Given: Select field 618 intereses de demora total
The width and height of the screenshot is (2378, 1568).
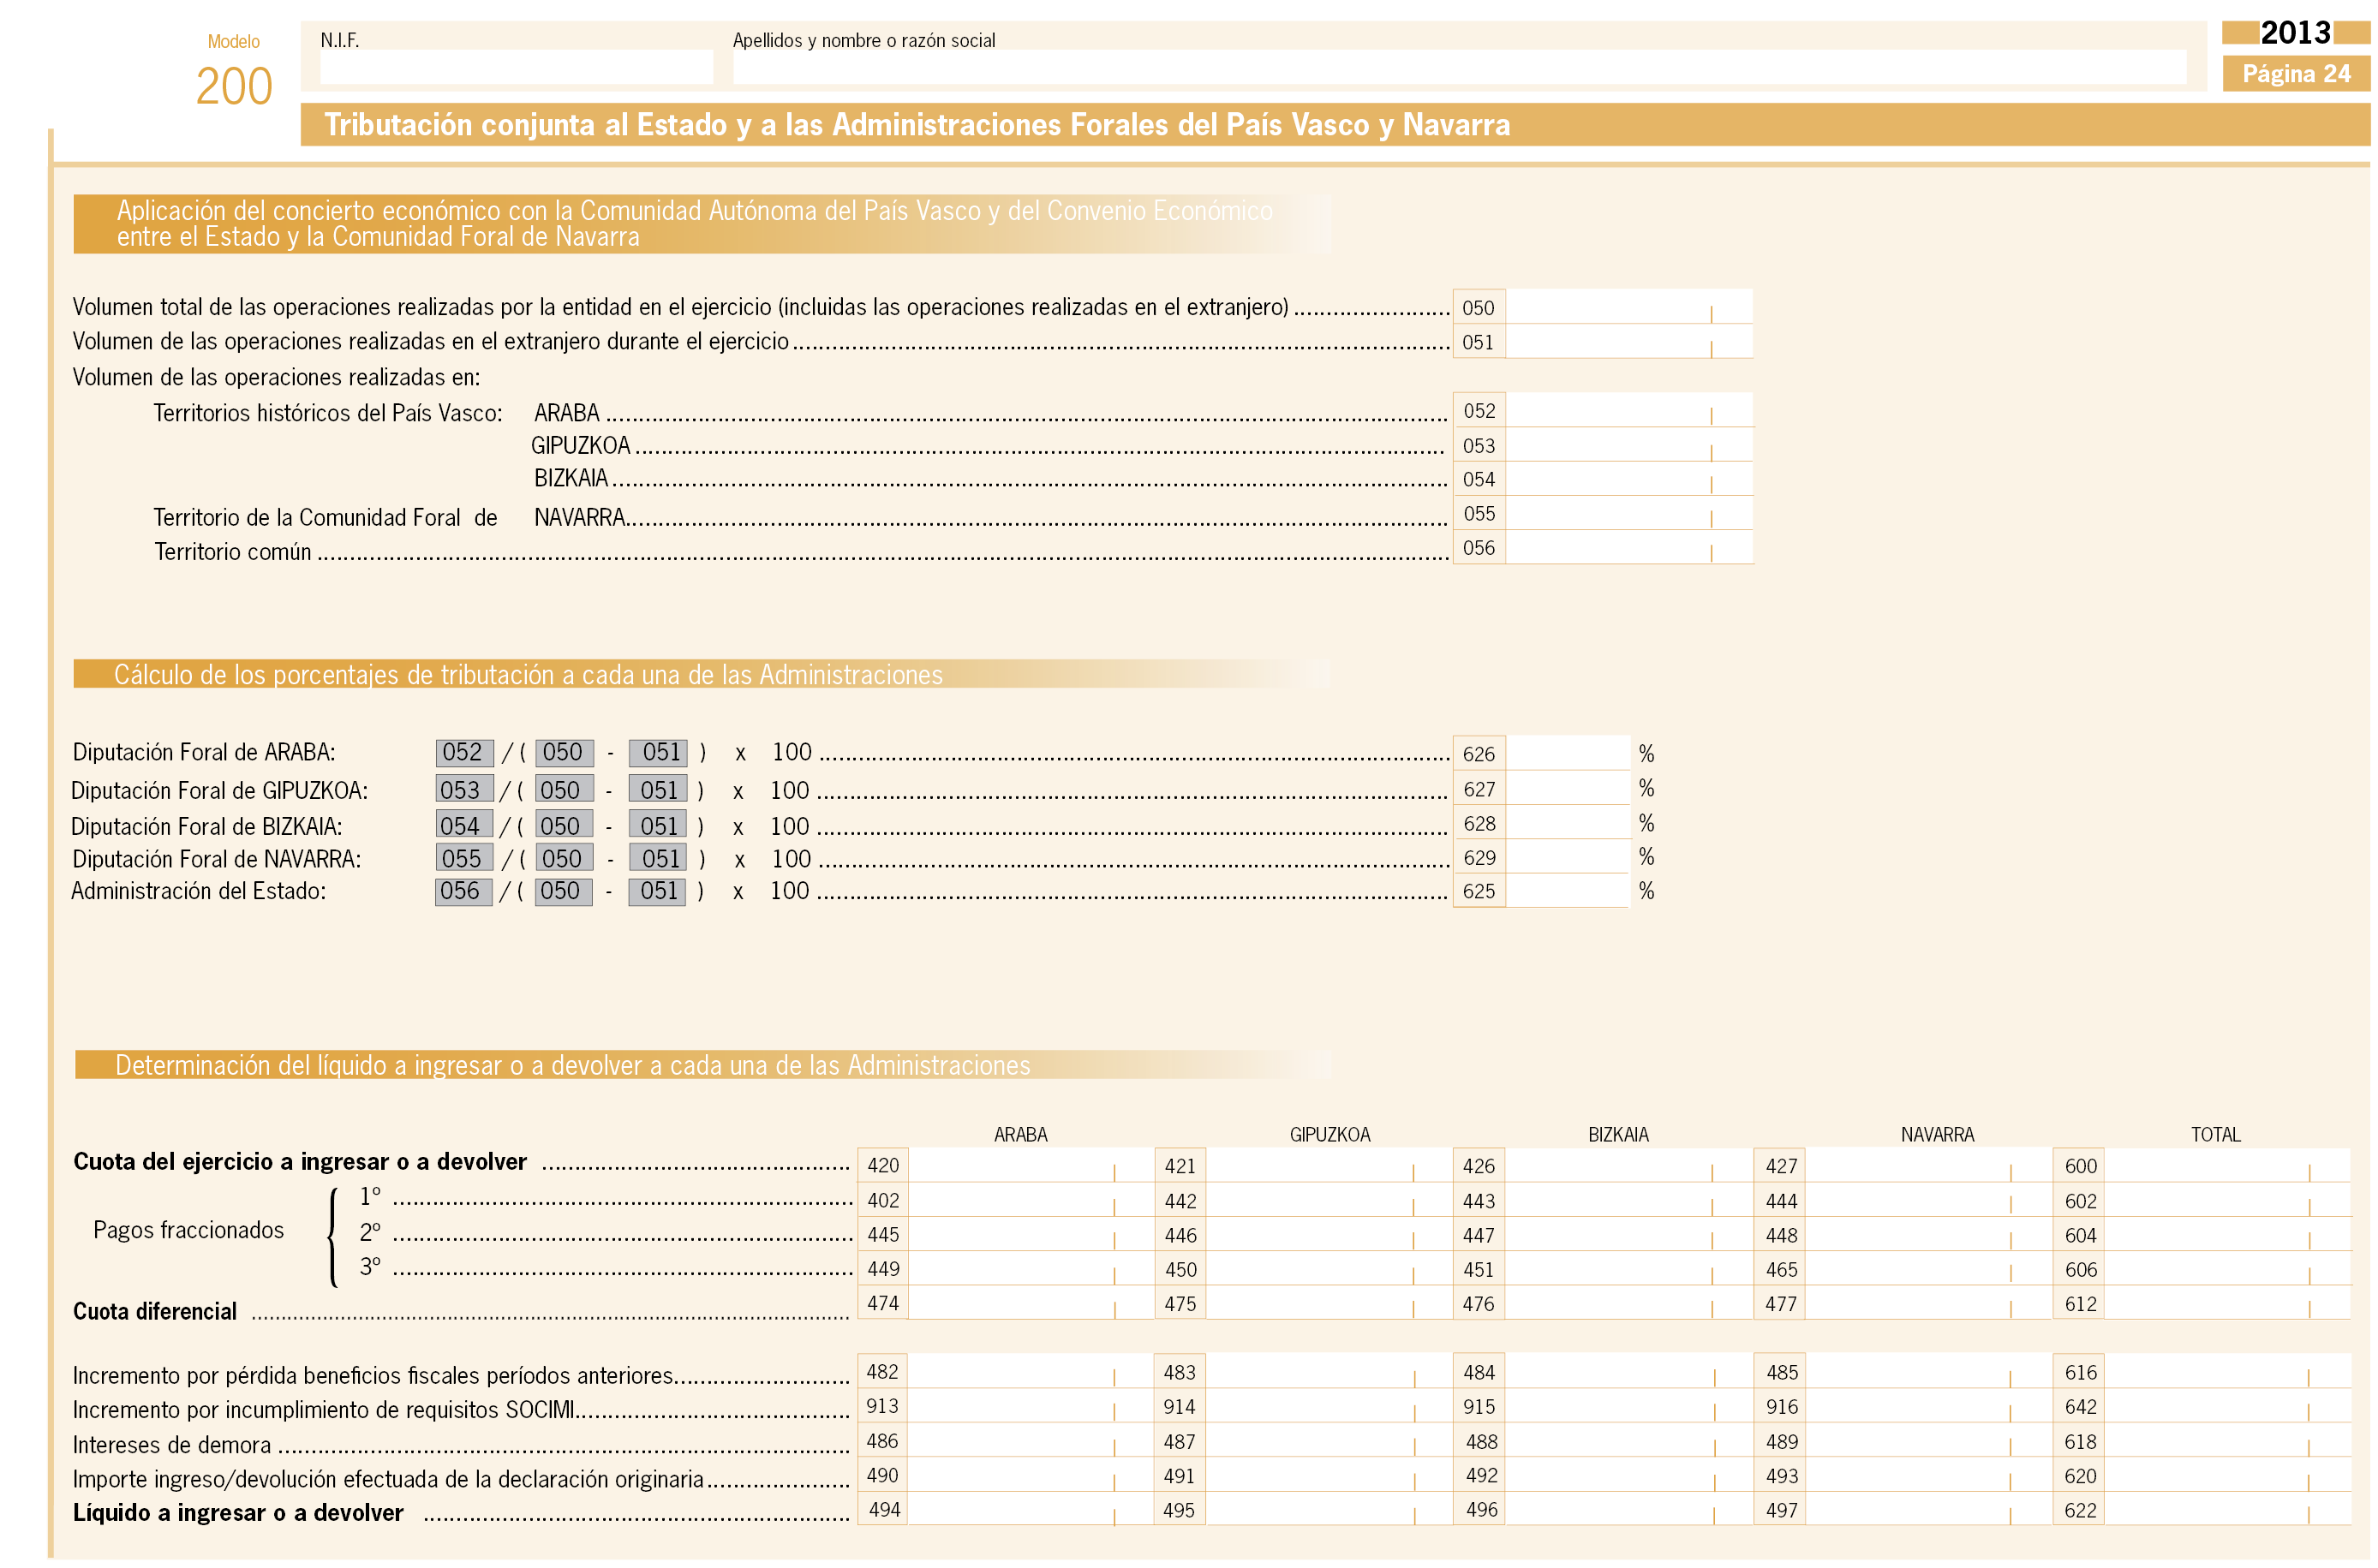Looking at the screenshot, I should (x=2227, y=1440).
